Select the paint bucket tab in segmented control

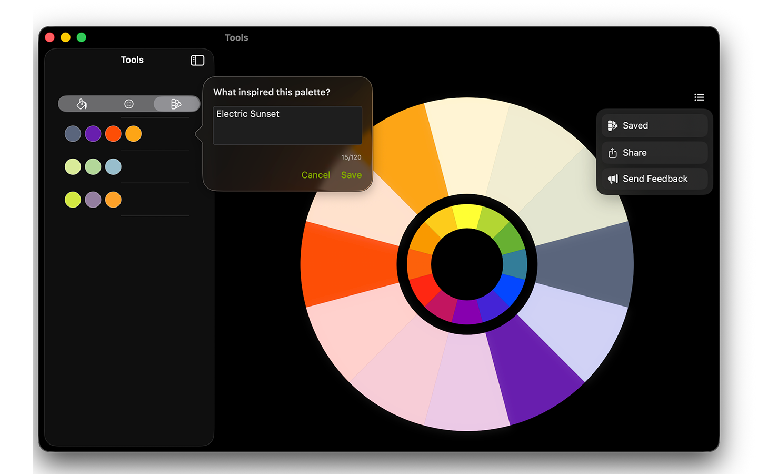tap(82, 104)
